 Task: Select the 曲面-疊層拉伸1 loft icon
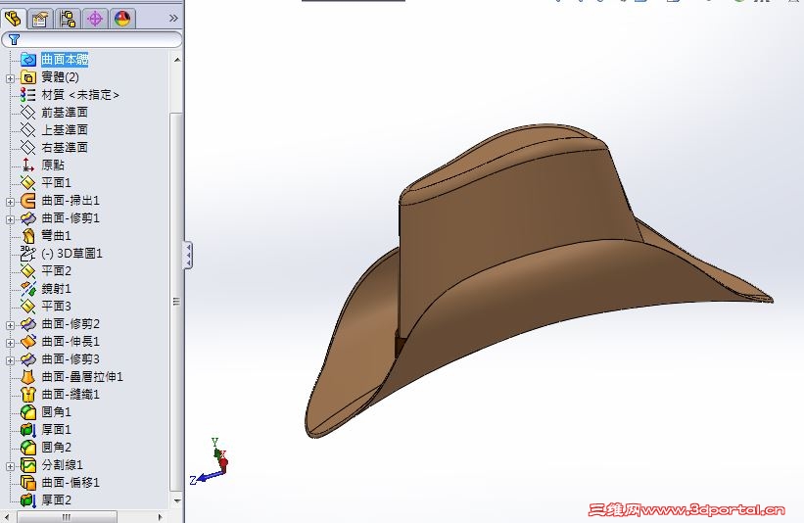(x=27, y=377)
